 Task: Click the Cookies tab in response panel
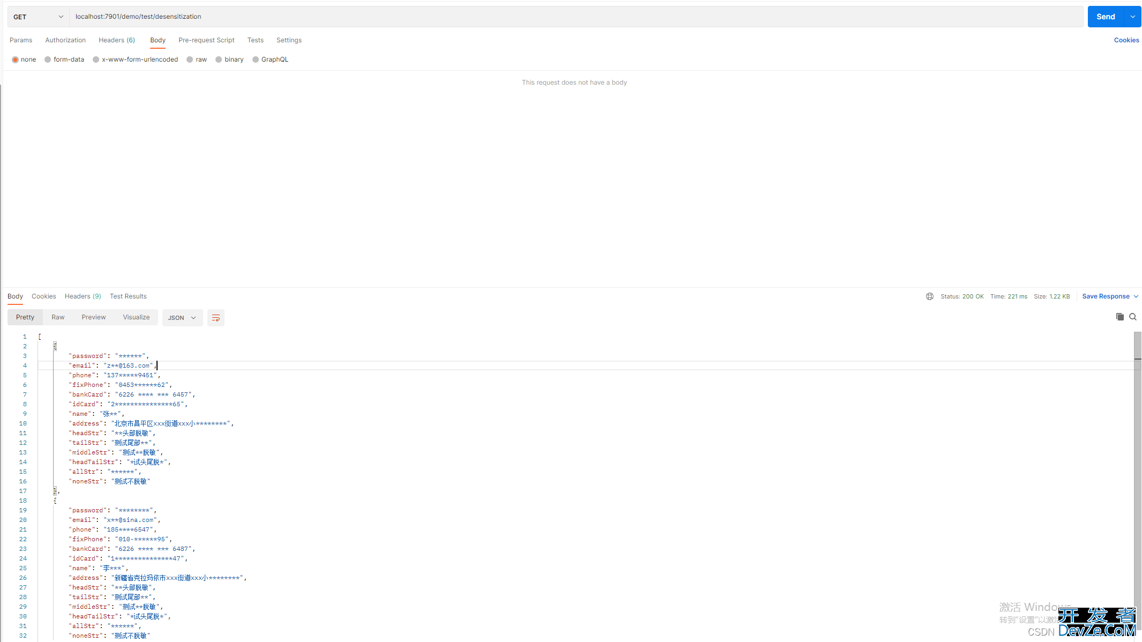tap(43, 296)
